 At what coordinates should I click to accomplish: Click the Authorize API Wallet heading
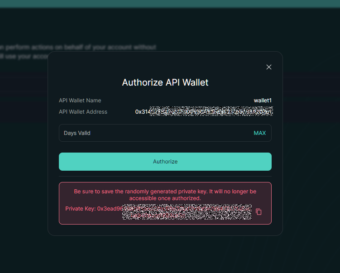pyautogui.click(x=165, y=82)
